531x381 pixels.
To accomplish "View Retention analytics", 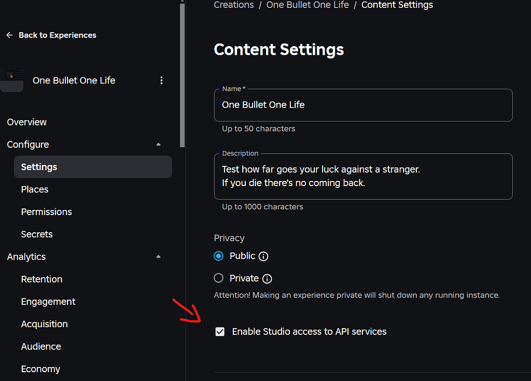I will [x=41, y=279].
